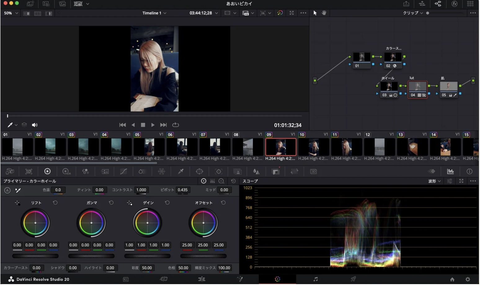Open the Blur and Sharpen palette
This screenshot has width=480, height=286.
(256, 172)
